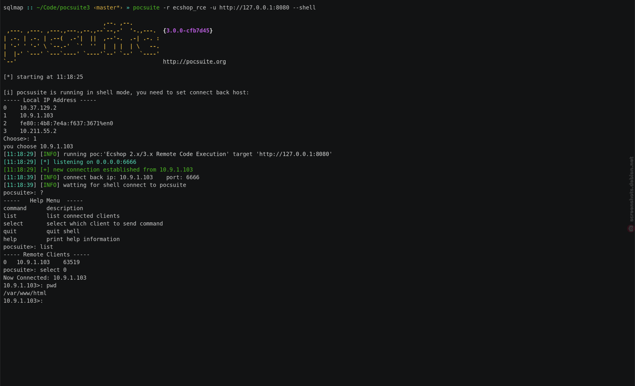Click the 'you choose 10.9.1.103' line
The image size is (635, 386).
38,147
